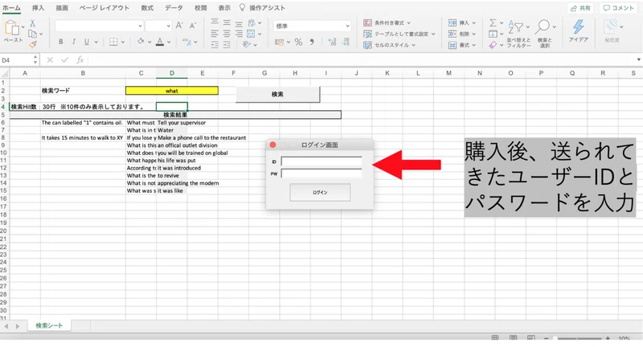Screen dimensions: 643x347
Task: Open the 並べ替えとフィルター menu
Action: [x=518, y=34]
